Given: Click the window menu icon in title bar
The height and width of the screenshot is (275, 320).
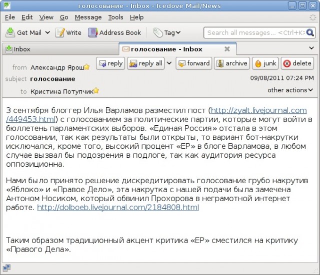Looking at the screenshot, I should pos(7,5).
